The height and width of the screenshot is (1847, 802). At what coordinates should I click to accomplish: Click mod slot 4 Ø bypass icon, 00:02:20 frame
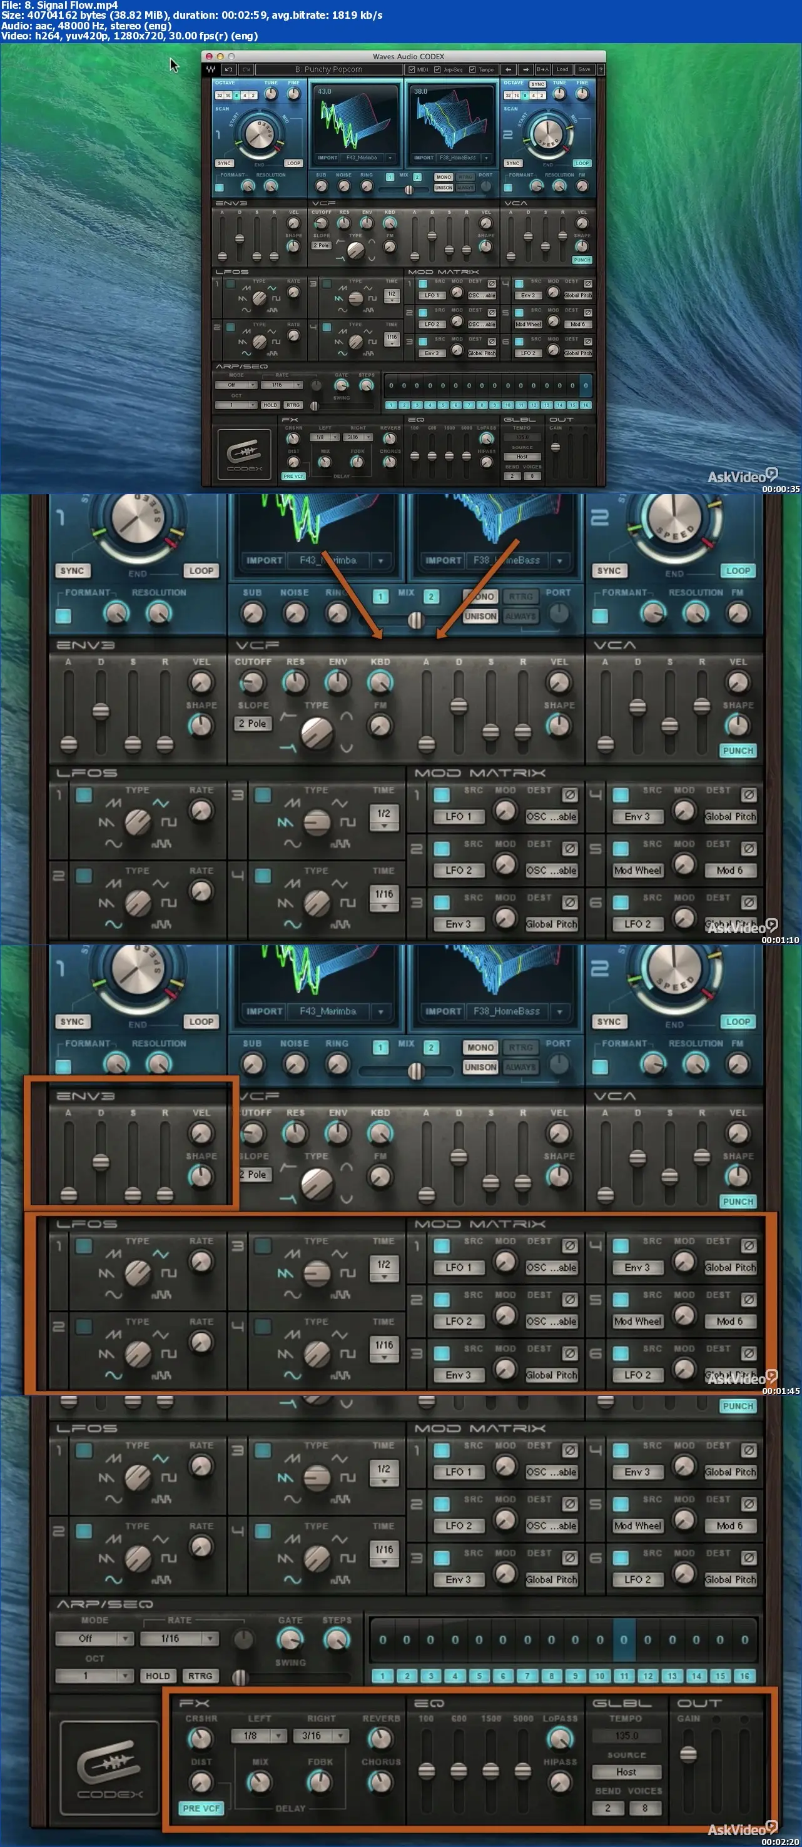pos(748,1450)
